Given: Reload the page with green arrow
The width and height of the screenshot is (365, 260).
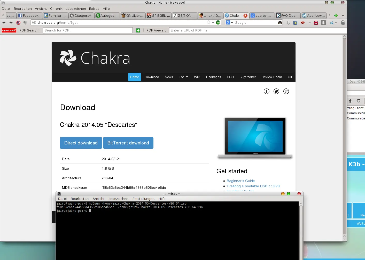Looking at the screenshot, I should [218, 23].
